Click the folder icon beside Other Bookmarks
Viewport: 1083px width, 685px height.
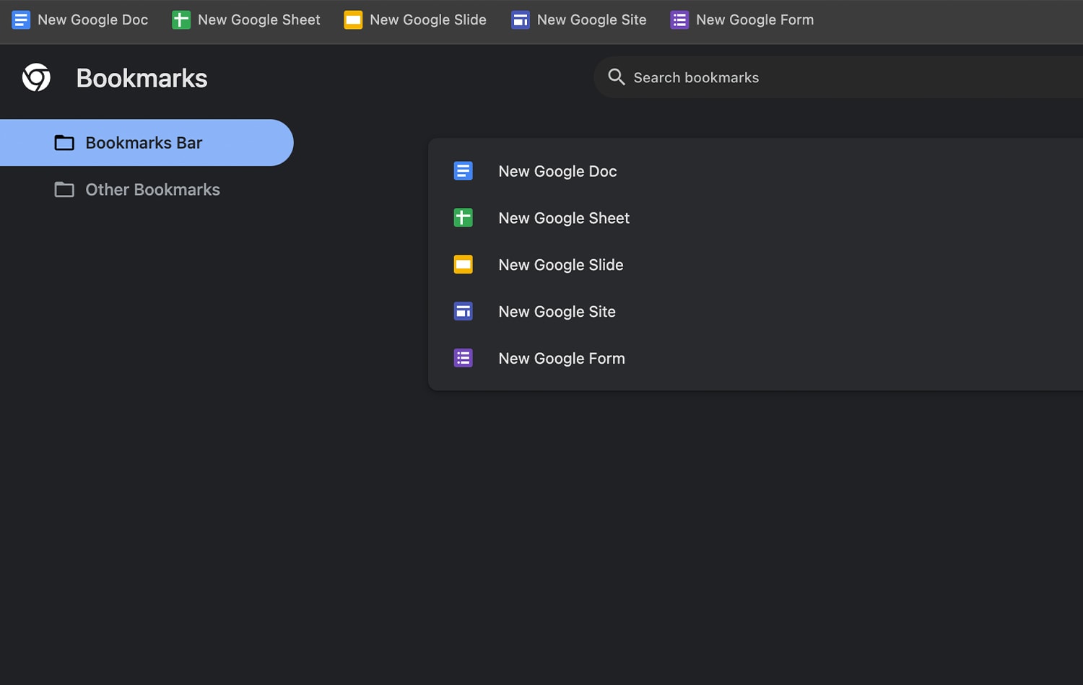pos(64,189)
